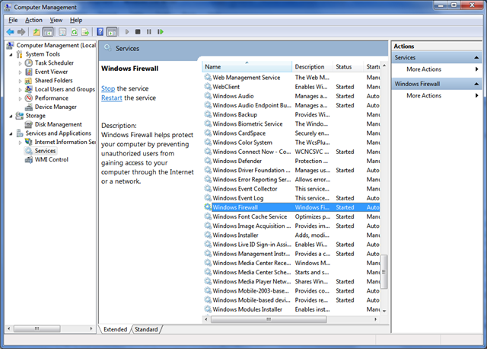Click the Back arrow toolbar icon

tap(10, 32)
